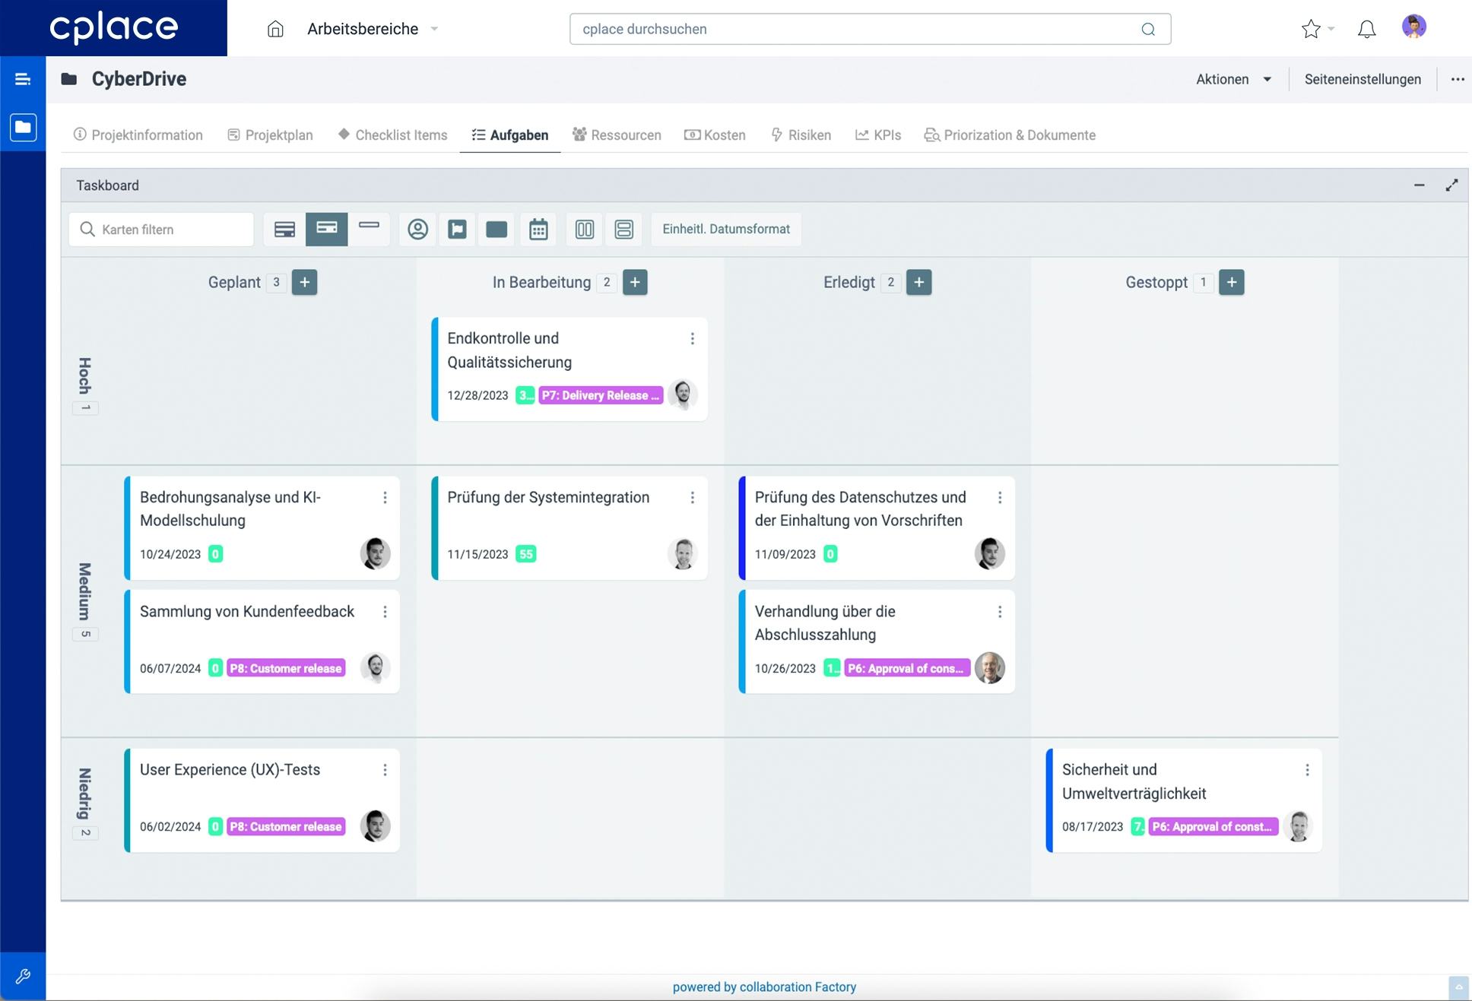Click the Karten filtern search field
The height and width of the screenshot is (1001, 1472).
(160, 229)
